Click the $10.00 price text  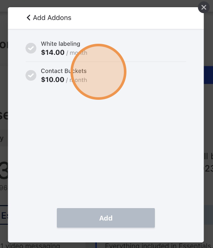[53, 79]
